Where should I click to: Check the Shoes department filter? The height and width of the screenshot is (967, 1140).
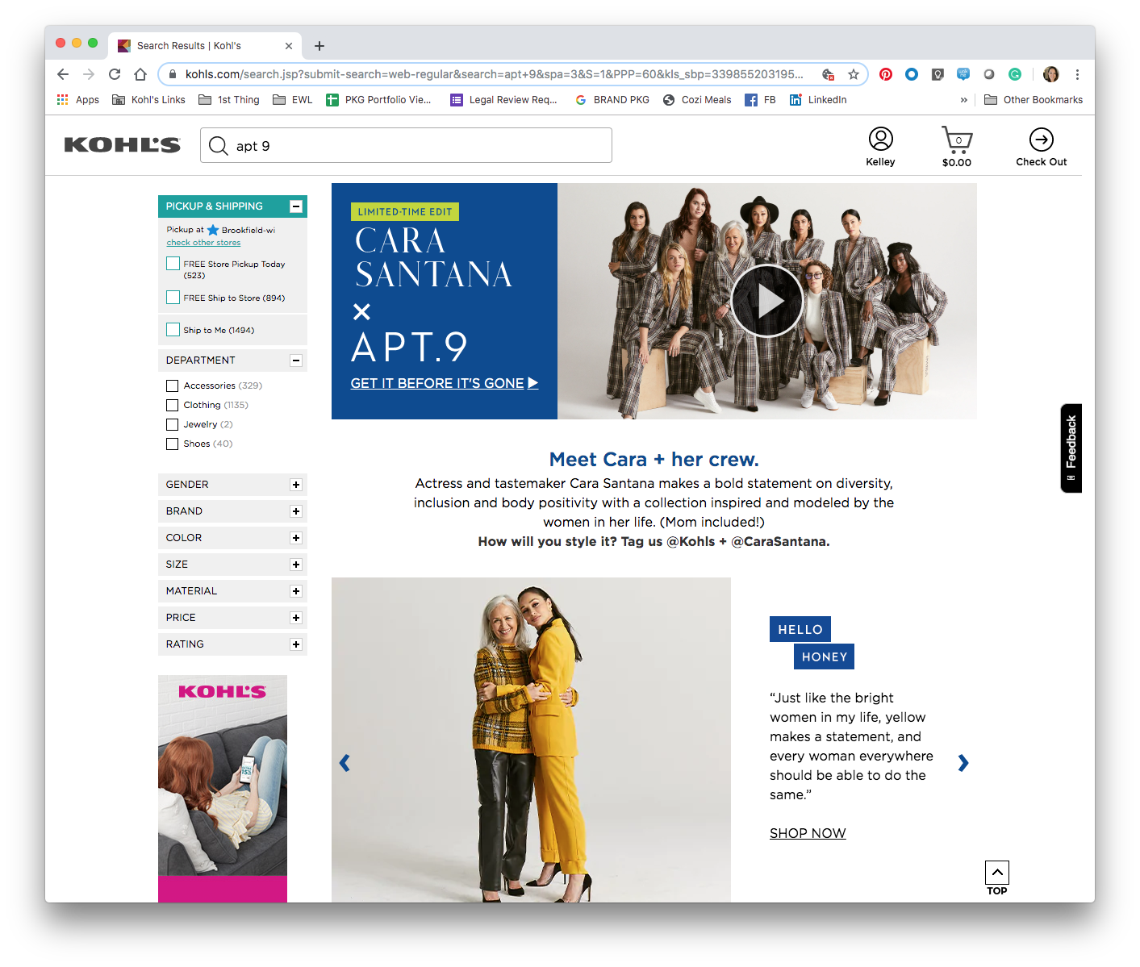[x=172, y=444]
